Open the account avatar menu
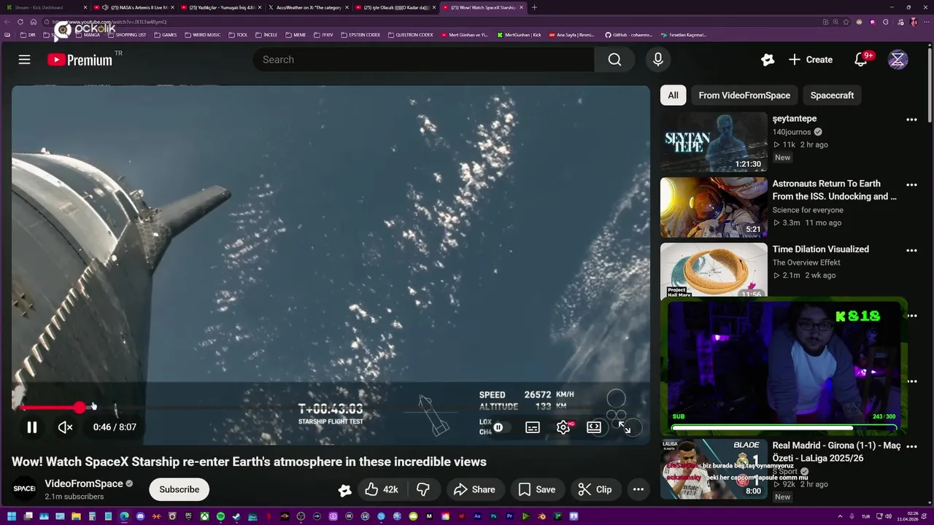 (x=898, y=60)
